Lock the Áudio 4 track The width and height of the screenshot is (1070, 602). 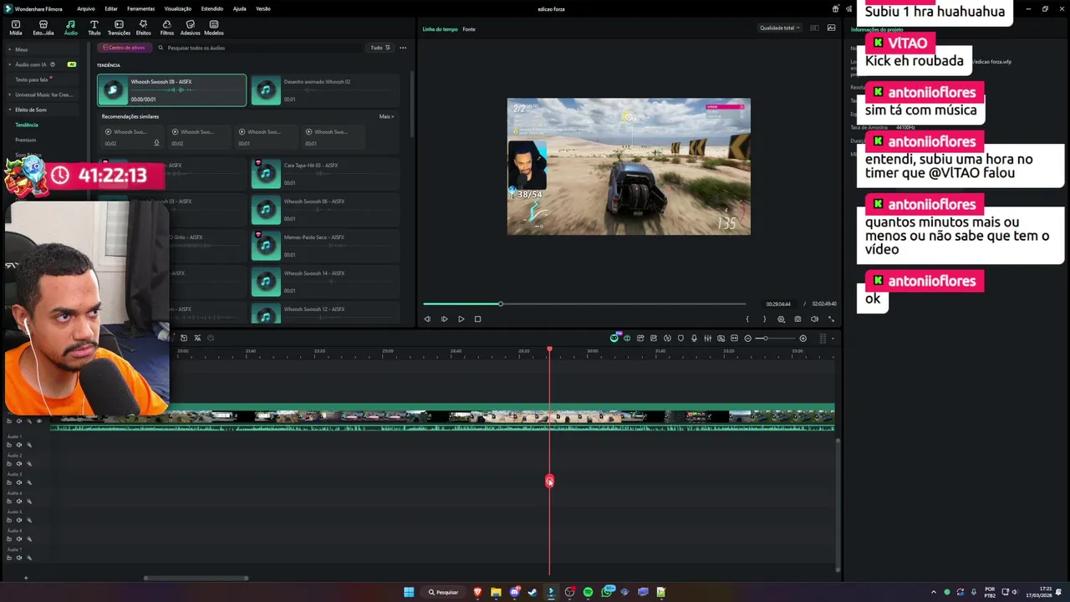click(x=9, y=502)
